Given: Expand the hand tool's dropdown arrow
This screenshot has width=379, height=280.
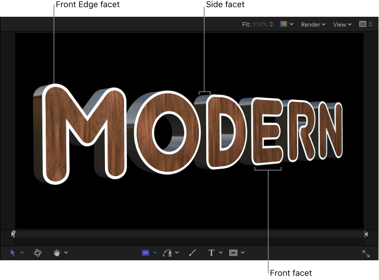Looking at the screenshot, I should click(x=66, y=253).
